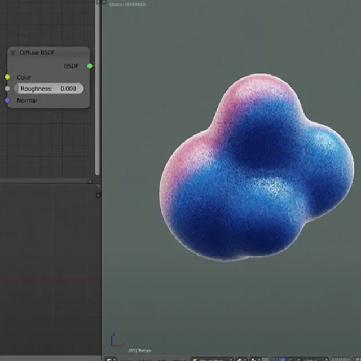This screenshot has width=361, height=361.
Task: Select the blue-pink blob object in viewport
Action: (x=257, y=168)
